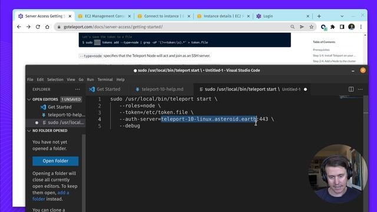This screenshot has height=212, width=377.
Task: Click unsaved dot on Untitled-1 tab
Action: (x=305, y=90)
